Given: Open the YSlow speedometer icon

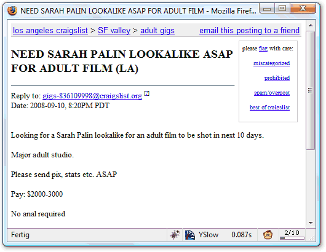Looking at the screenshot, I should 190,235.
